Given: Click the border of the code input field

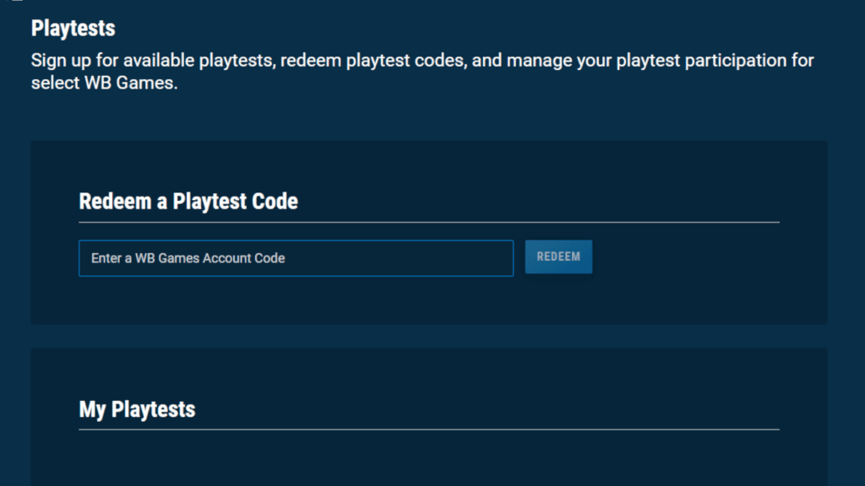Looking at the screenshot, I should pos(79,258).
